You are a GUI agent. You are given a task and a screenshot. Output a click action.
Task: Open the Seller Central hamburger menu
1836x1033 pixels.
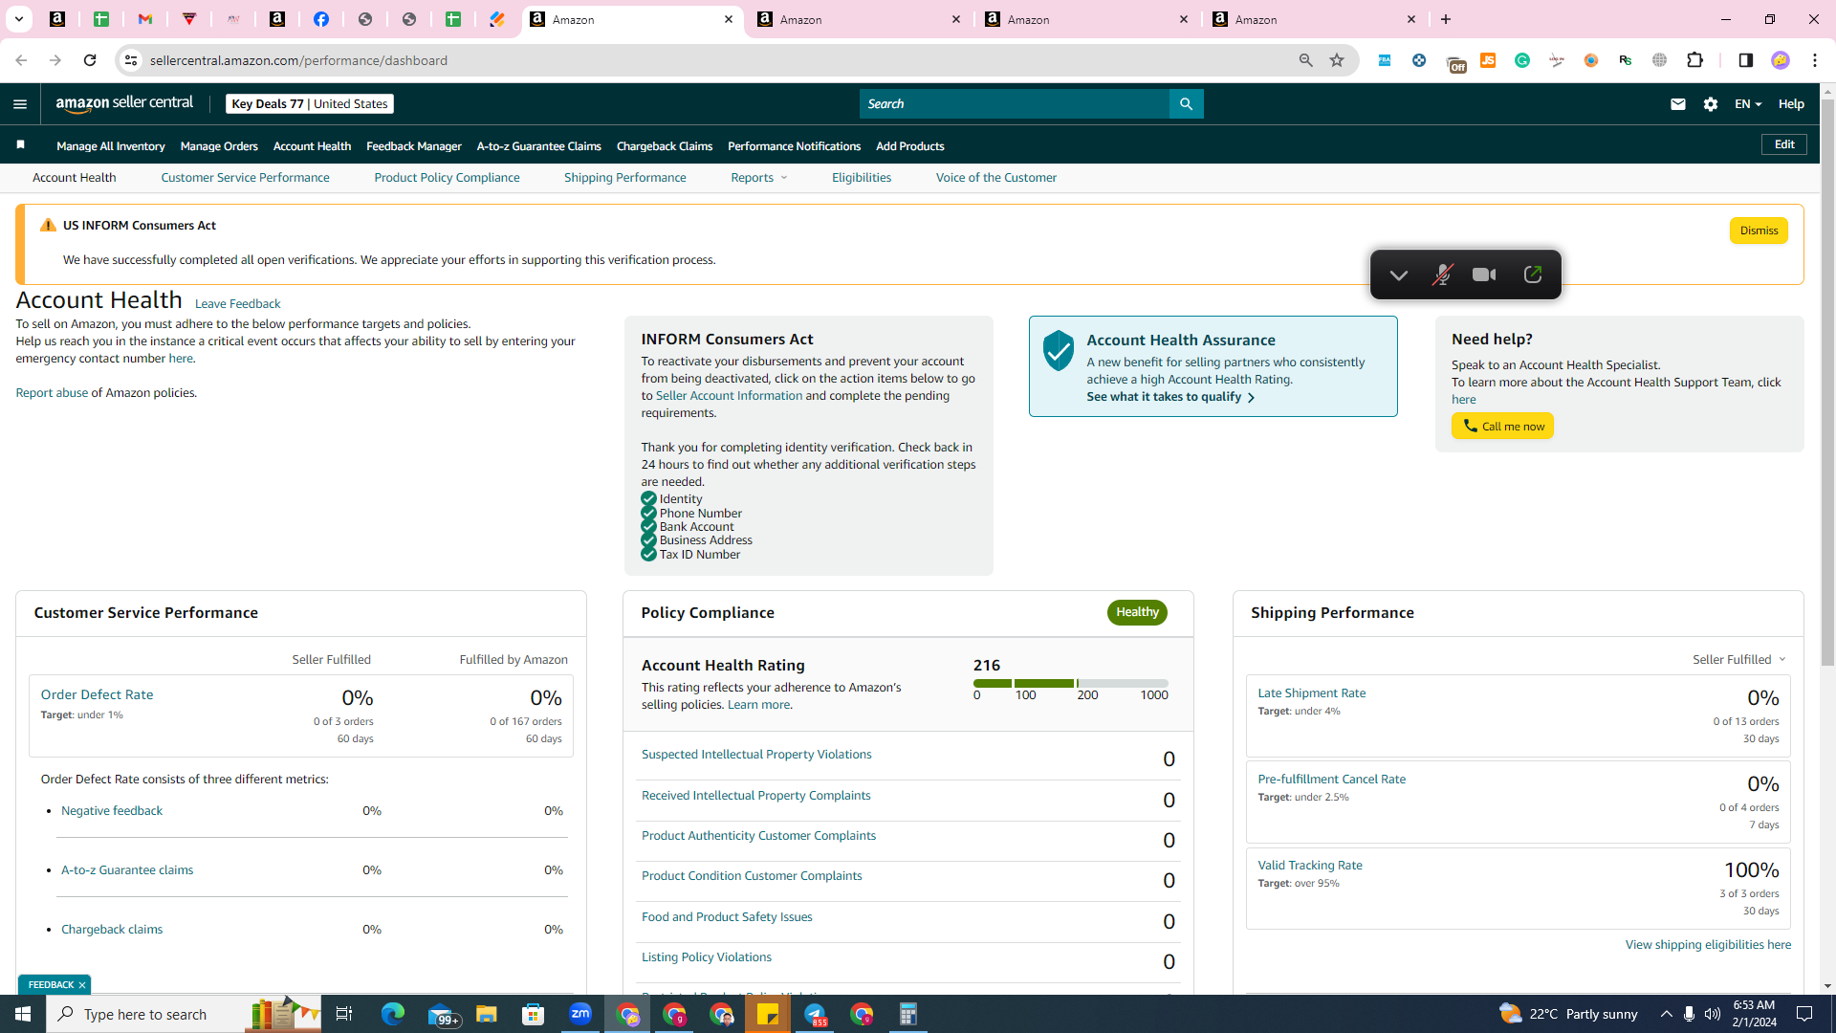20,104
